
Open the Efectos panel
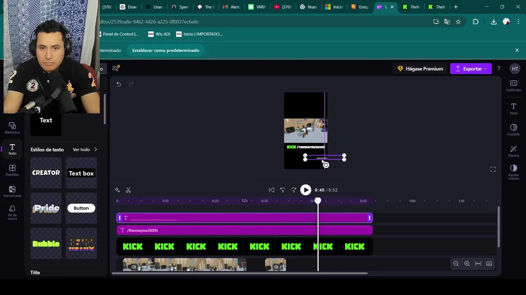[x=514, y=151]
